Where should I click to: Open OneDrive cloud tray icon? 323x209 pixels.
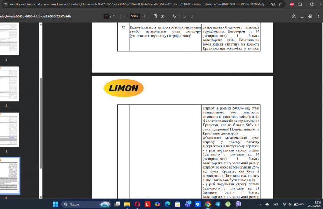pyautogui.click(x=267, y=204)
